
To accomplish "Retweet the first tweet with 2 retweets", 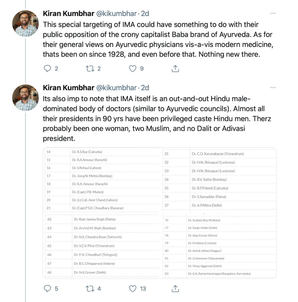I will click(x=89, y=69).
